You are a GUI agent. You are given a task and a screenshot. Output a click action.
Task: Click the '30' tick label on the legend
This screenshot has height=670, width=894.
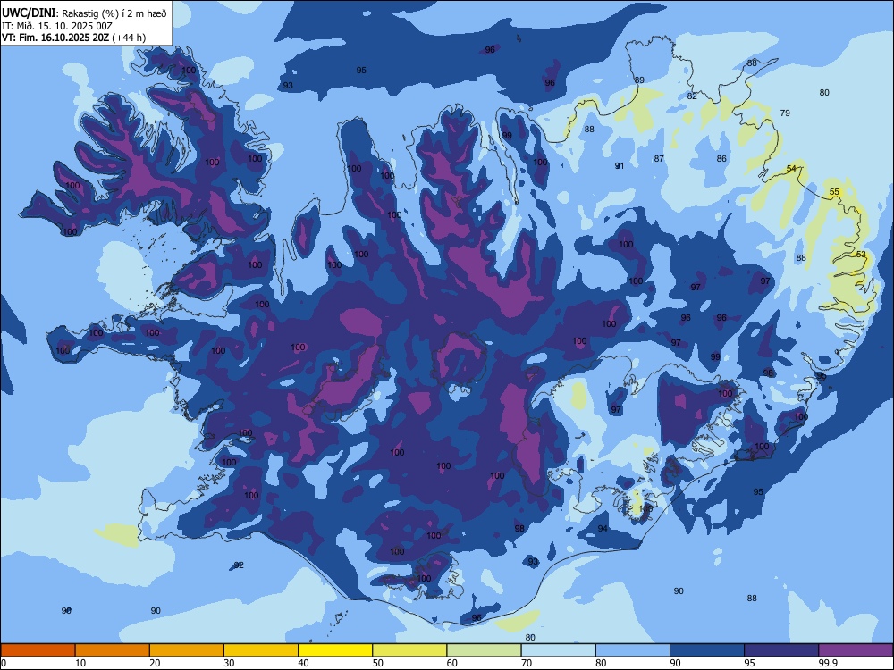tap(229, 663)
